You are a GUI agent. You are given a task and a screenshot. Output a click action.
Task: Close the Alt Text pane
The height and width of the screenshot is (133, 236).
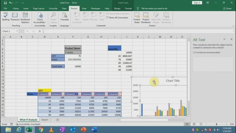click(232, 40)
